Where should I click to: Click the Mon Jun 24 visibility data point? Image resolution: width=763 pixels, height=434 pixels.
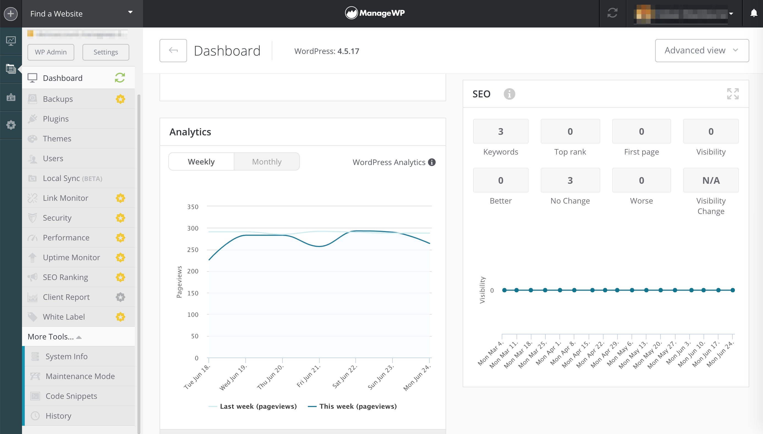pos(733,290)
